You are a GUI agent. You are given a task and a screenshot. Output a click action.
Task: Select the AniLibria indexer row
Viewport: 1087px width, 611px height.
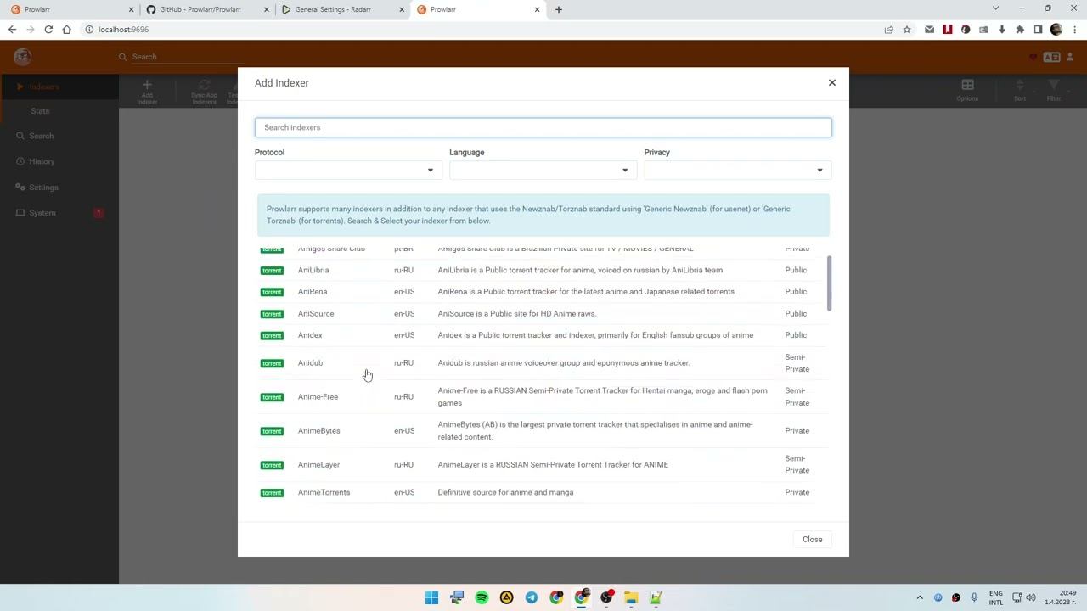[542, 270]
